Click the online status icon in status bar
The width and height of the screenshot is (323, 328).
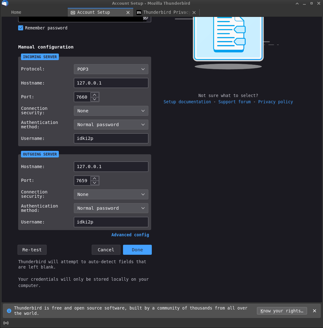click(6, 323)
